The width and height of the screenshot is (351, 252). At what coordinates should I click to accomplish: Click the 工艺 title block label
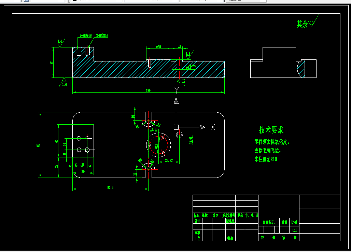tap(197, 238)
